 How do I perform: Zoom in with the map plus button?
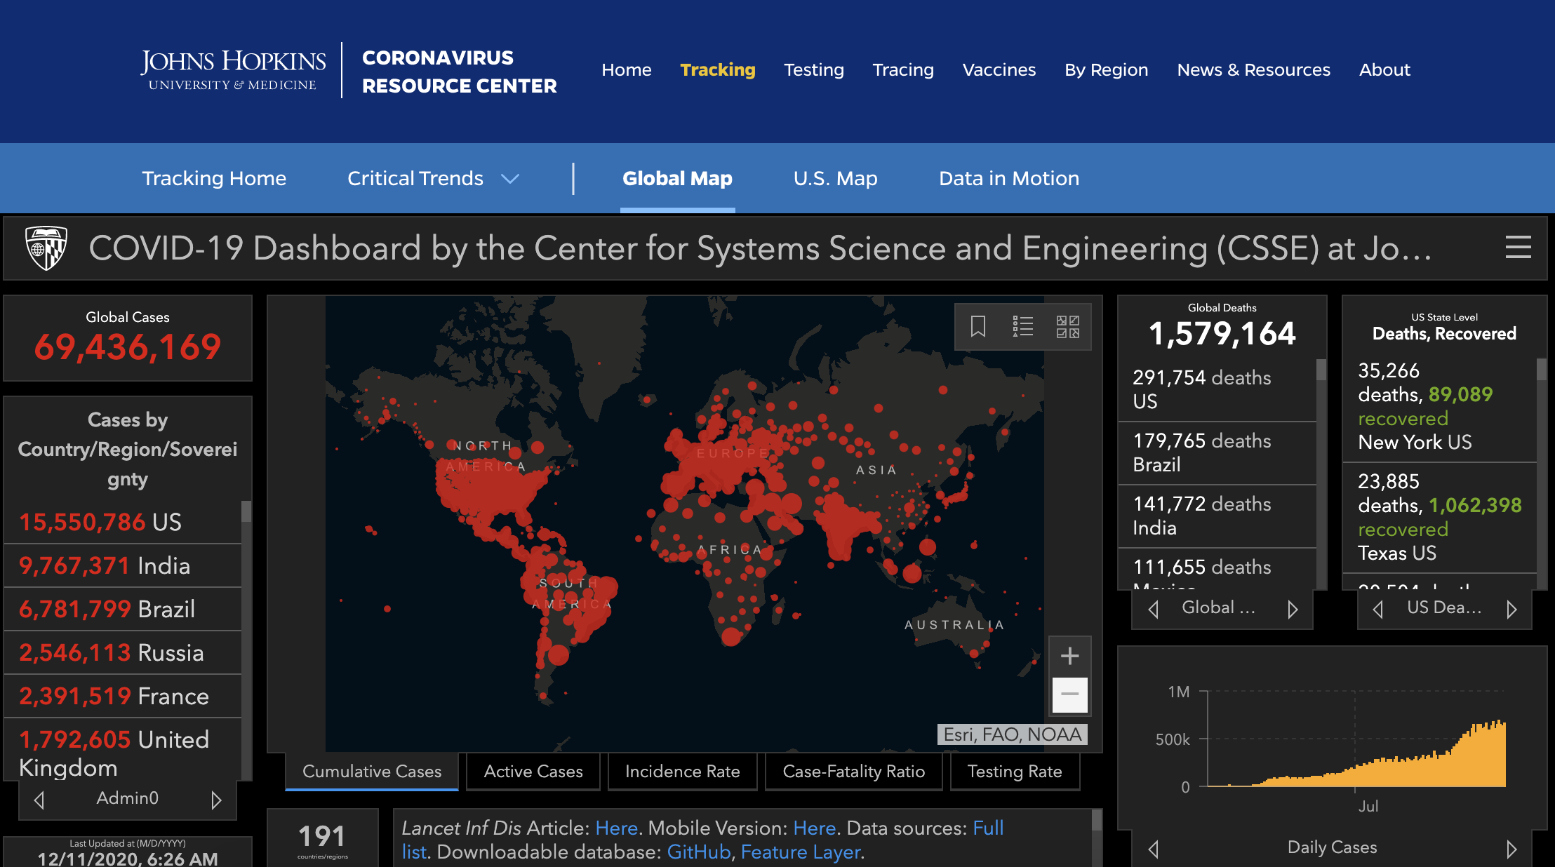tap(1069, 656)
